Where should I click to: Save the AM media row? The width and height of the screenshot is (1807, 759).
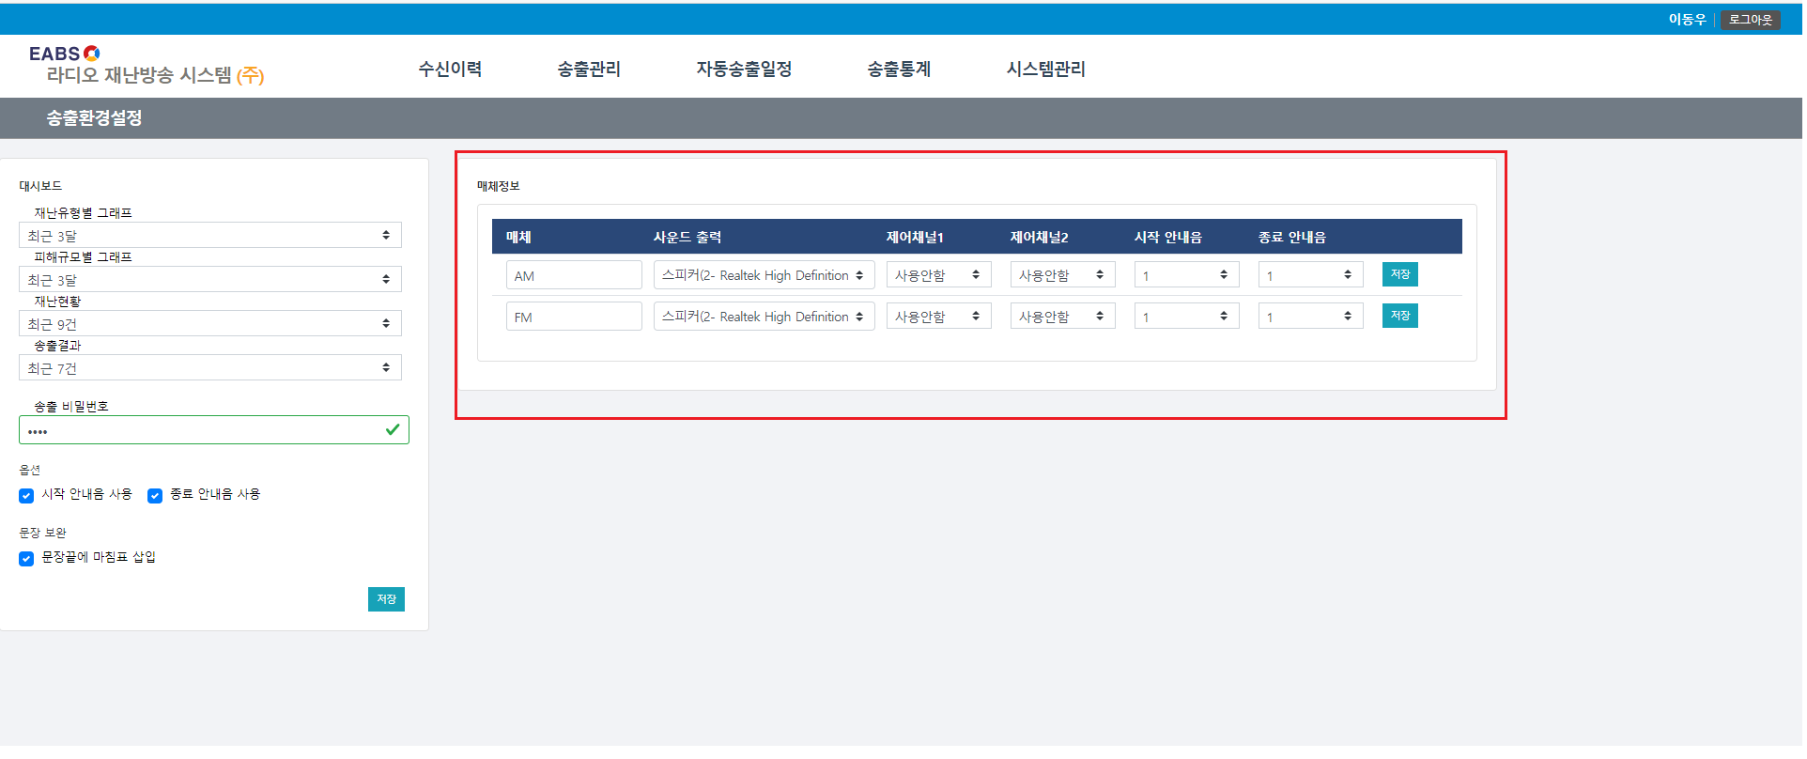1400,274
